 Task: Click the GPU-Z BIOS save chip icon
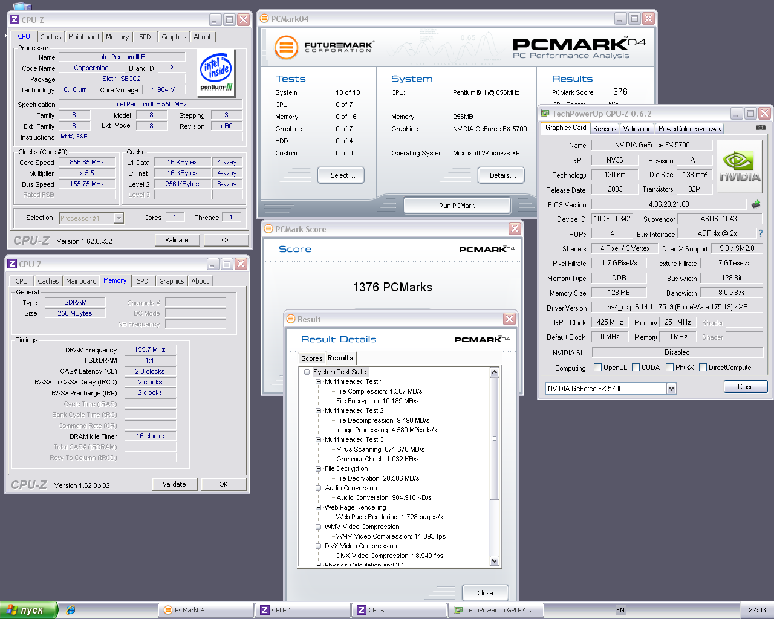tap(756, 204)
